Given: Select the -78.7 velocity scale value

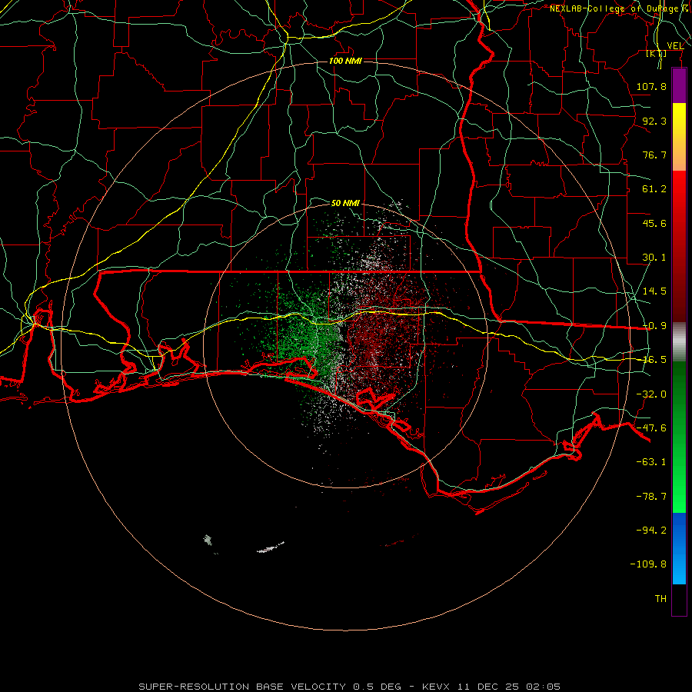Looking at the screenshot, I should (651, 497).
